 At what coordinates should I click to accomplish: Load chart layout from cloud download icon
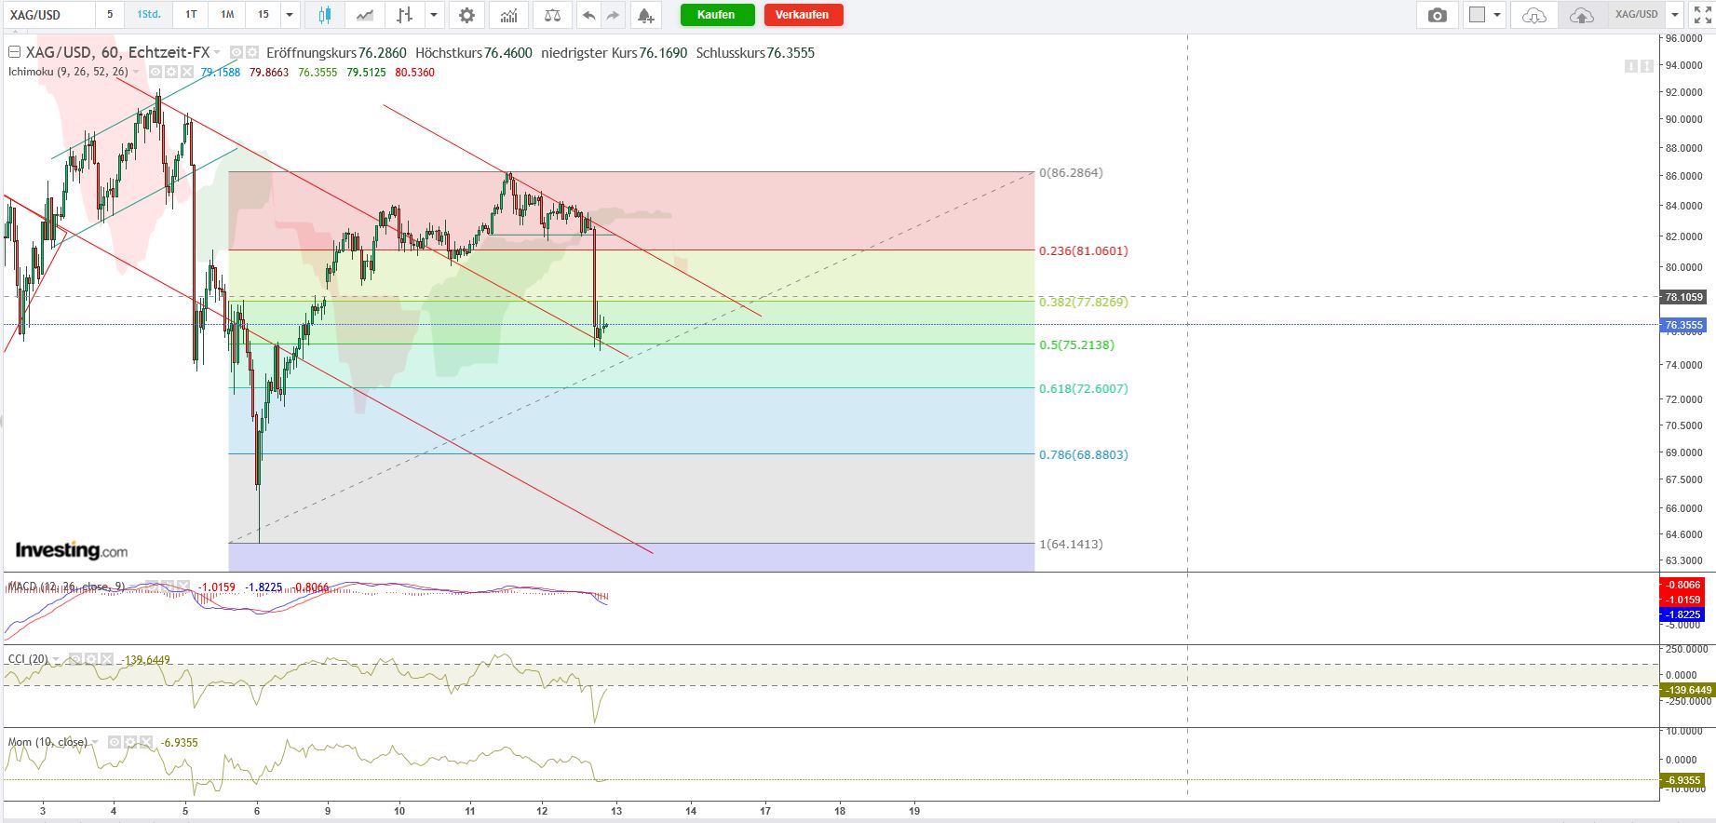1534,15
